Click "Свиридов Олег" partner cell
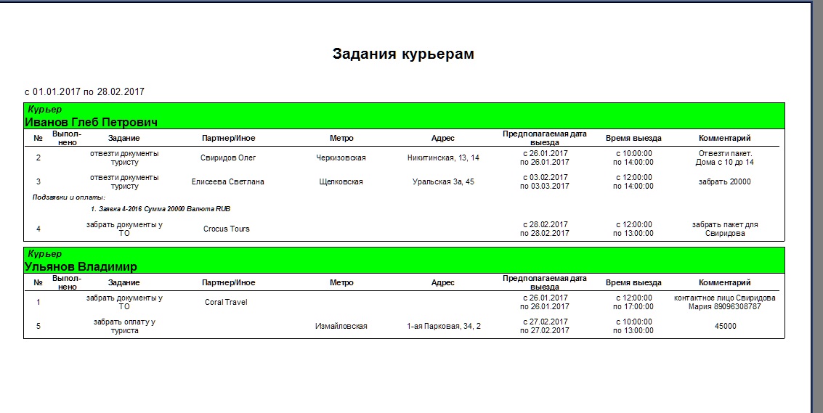The image size is (823, 413). pyautogui.click(x=228, y=158)
